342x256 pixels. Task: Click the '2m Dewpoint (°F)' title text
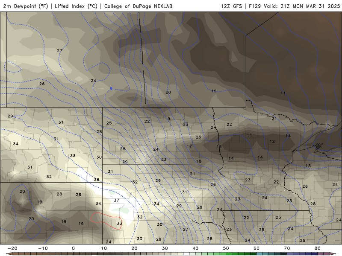click(x=26, y=6)
